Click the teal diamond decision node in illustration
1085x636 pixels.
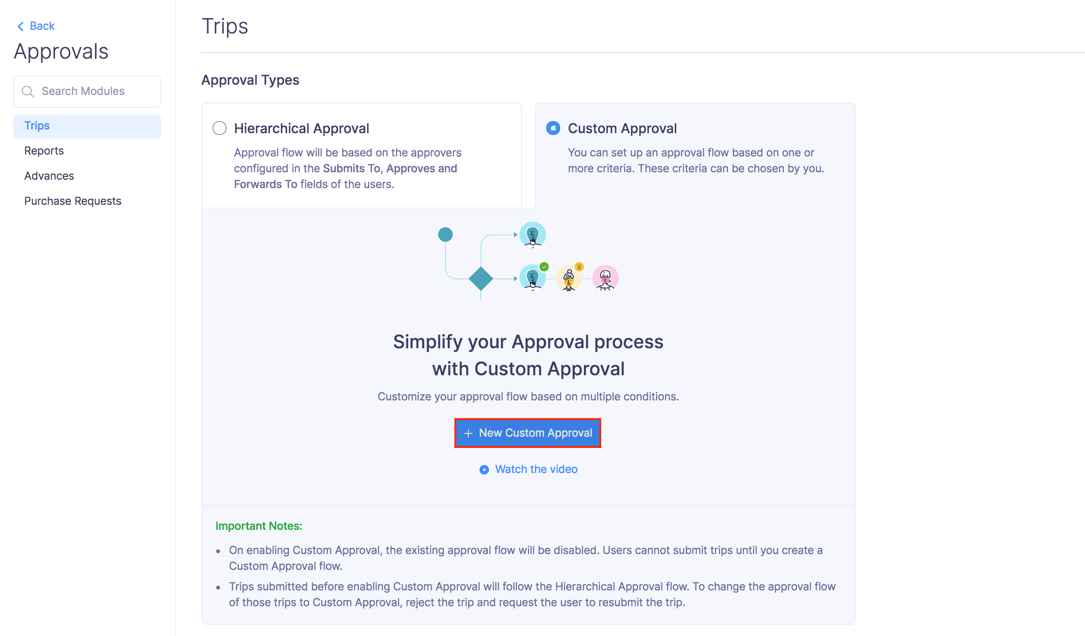pyautogui.click(x=481, y=278)
